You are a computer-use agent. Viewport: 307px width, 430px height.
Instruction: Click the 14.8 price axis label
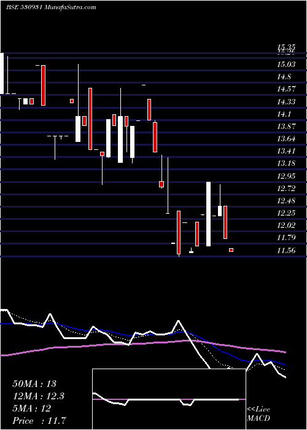(x=284, y=77)
